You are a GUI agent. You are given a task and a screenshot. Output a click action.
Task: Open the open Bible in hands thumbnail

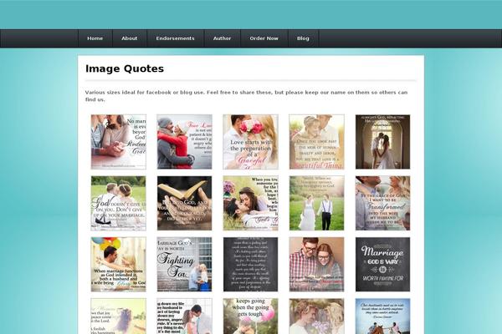(184, 203)
